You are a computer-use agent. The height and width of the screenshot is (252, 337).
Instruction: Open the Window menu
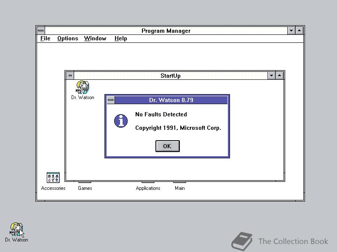(x=95, y=39)
